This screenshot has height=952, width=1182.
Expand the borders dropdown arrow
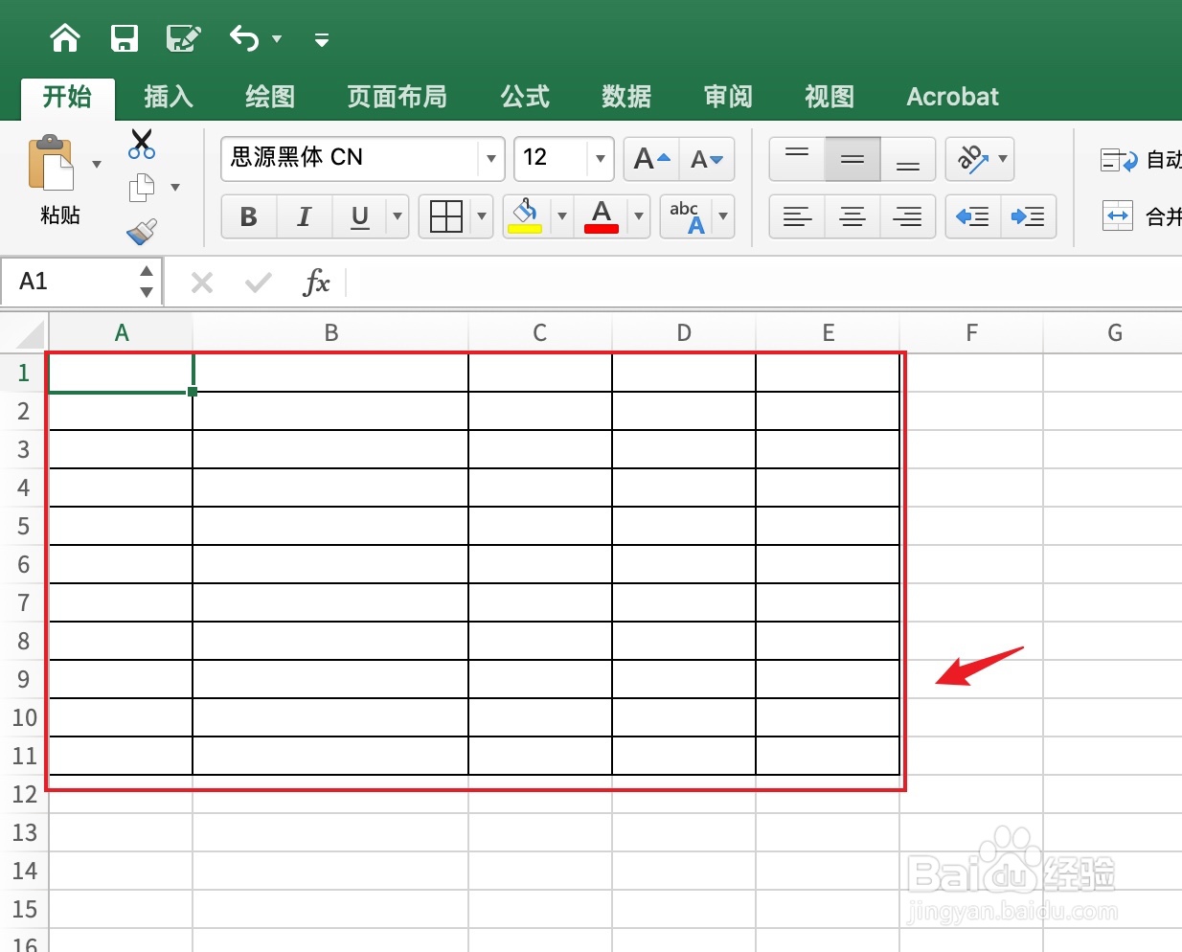tap(482, 216)
